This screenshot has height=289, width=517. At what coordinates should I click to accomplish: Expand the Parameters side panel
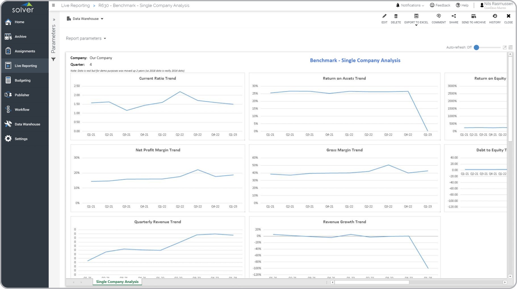pos(54,20)
